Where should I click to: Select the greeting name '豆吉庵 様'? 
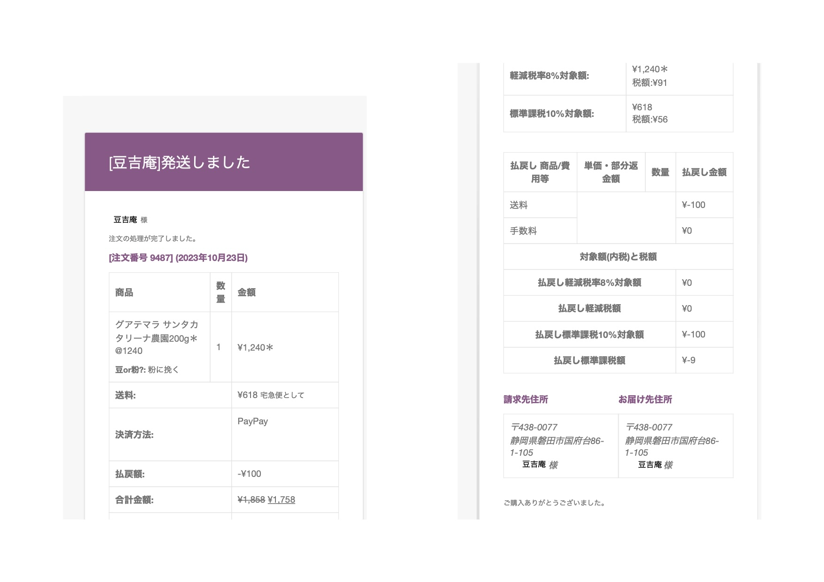(x=131, y=220)
